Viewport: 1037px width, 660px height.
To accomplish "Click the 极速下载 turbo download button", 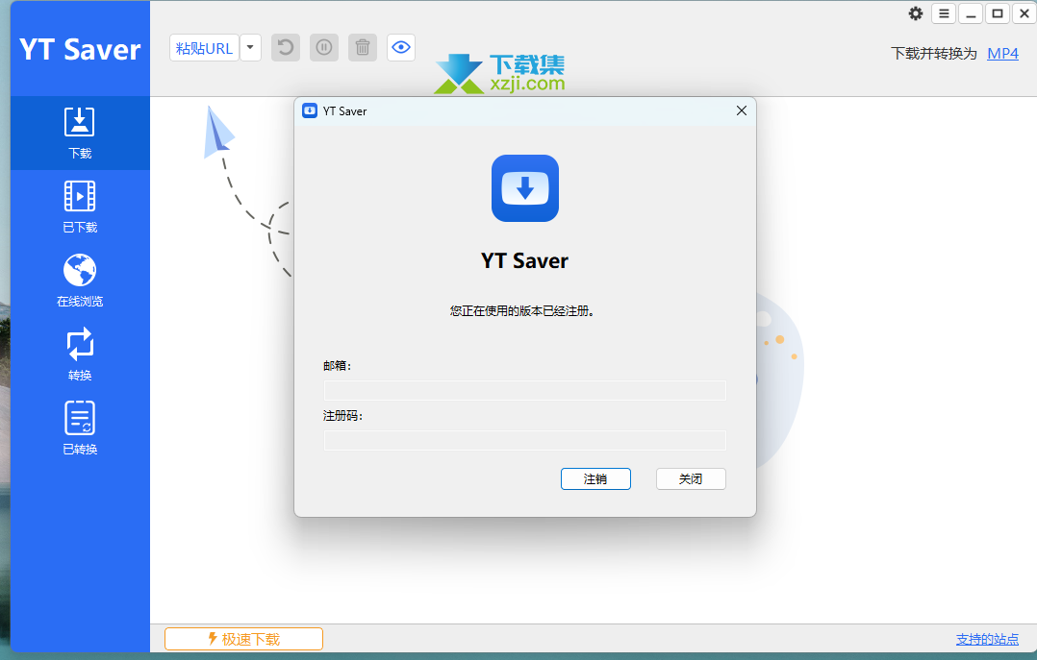I will 244,639.
